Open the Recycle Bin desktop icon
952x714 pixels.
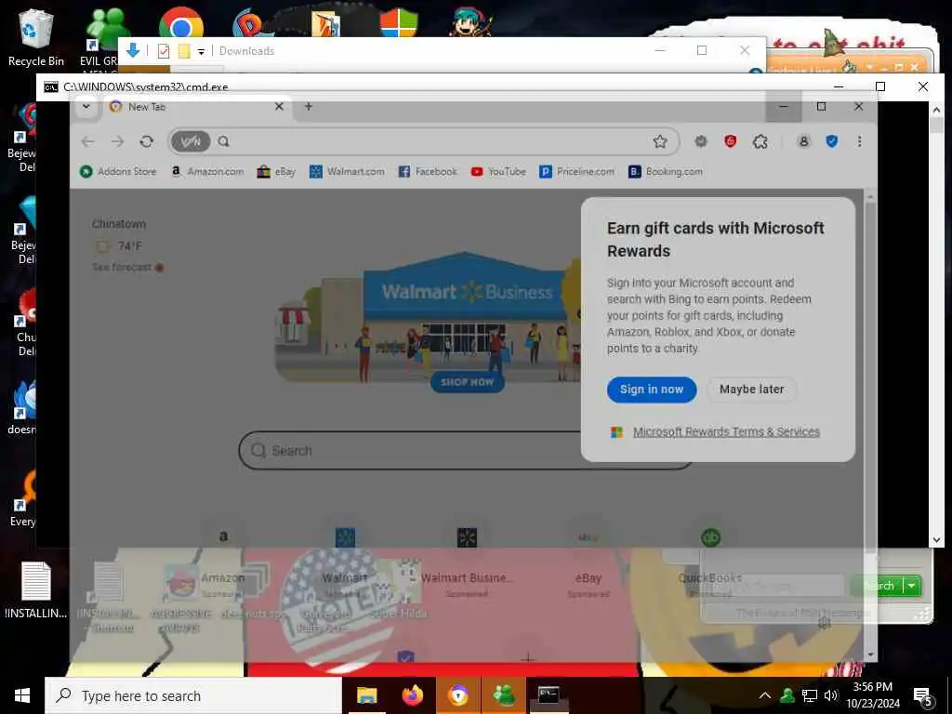point(35,36)
